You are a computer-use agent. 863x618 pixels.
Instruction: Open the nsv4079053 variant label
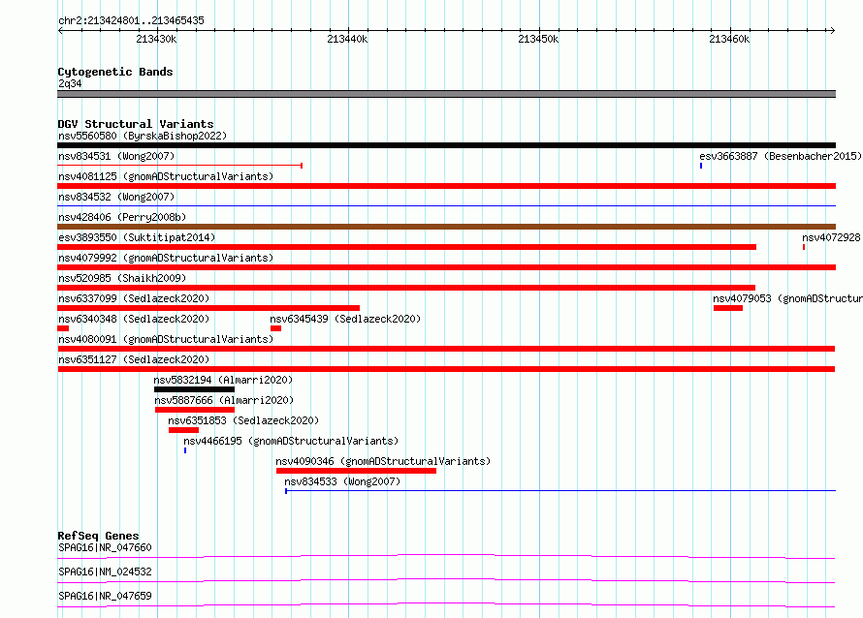click(x=787, y=298)
